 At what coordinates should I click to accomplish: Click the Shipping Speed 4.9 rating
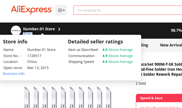coord(117,62)
